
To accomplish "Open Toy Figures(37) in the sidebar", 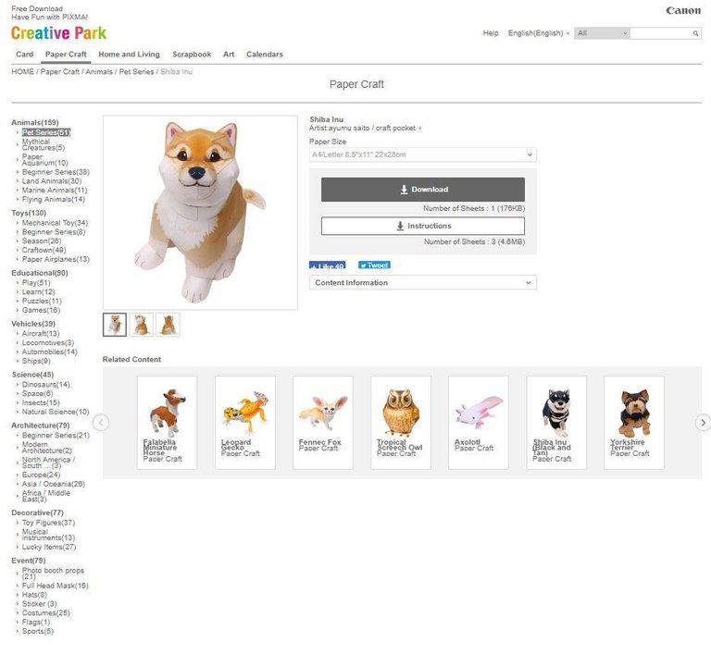I will coord(48,522).
